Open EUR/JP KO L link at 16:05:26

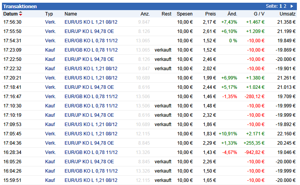[89, 161]
